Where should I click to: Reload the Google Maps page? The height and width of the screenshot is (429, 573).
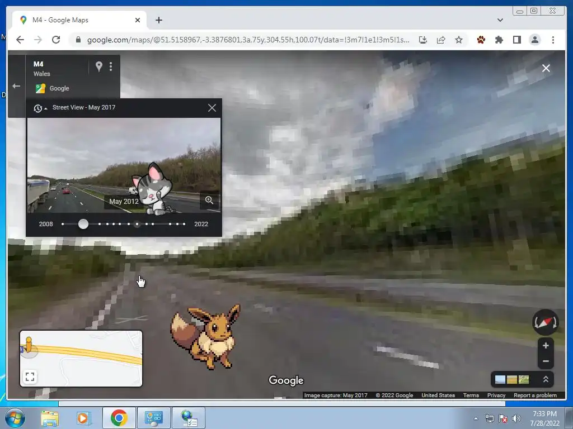pos(56,40)
